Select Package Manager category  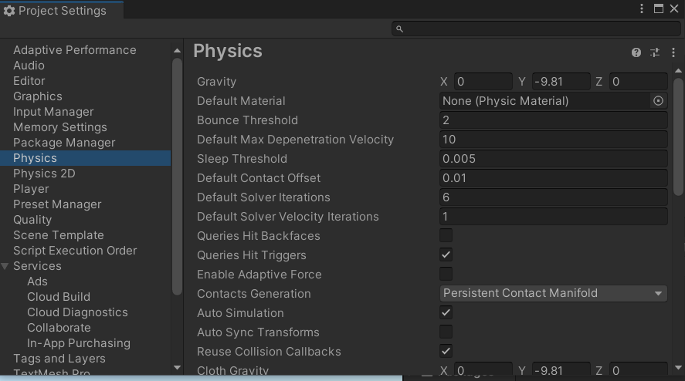(x=64, y=143)
